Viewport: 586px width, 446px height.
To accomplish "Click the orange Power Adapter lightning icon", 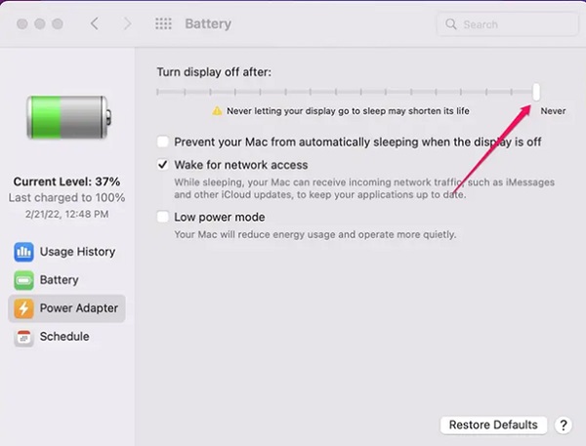I will tap(23, 308).
